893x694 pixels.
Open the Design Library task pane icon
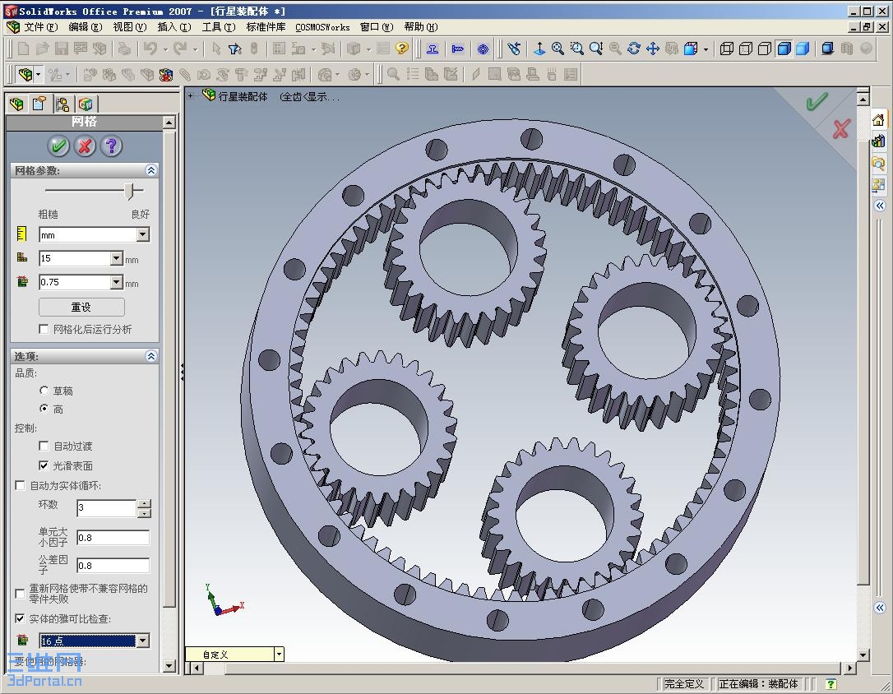click(878, 141)
